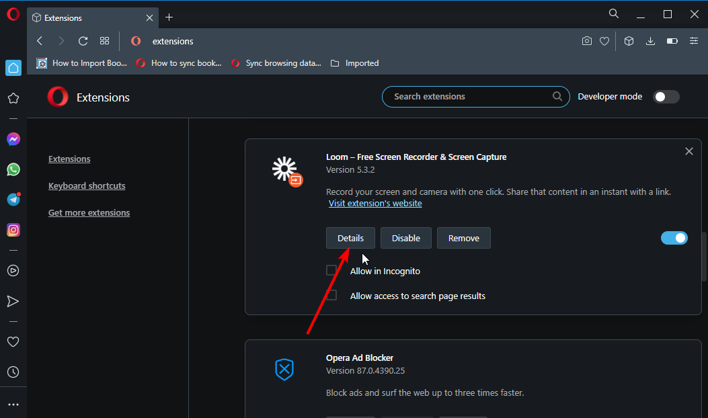The width and height of the screenshot is (708, 418).
Task: Open the sidebar three-dots setup menu
Action: (x=13, y=405)
